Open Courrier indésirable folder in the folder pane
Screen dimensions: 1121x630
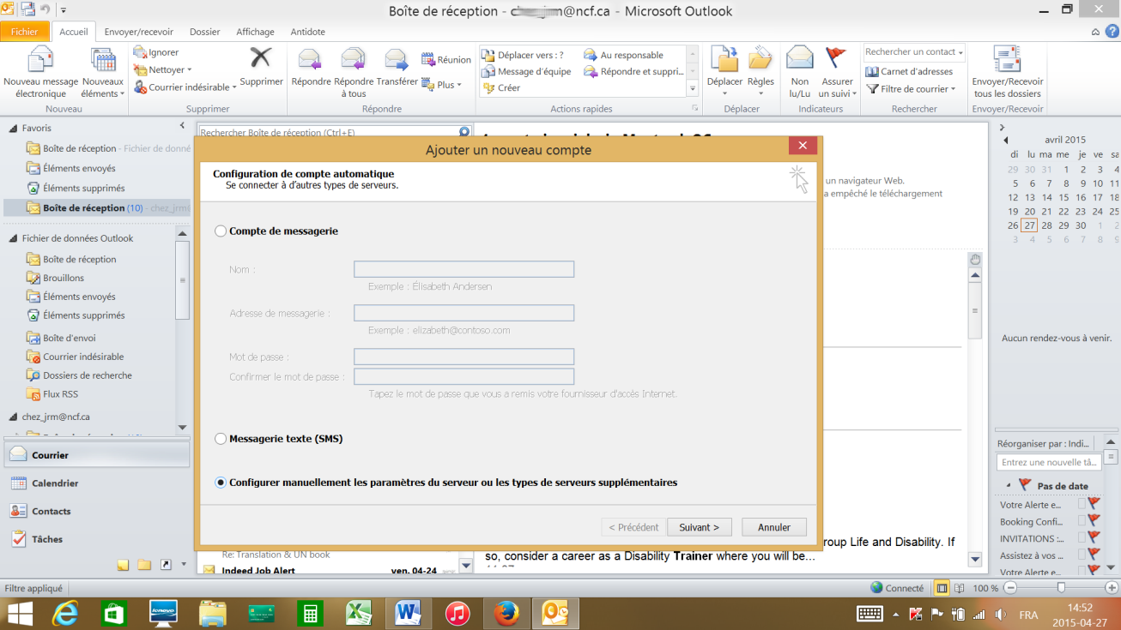click(x=83, y=357)
